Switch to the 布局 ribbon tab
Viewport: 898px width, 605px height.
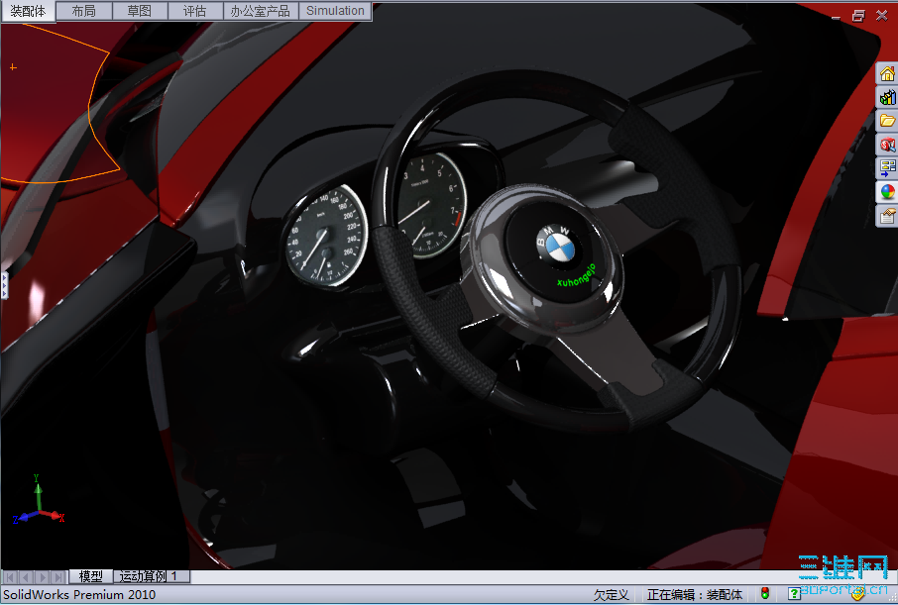point(83,11)
